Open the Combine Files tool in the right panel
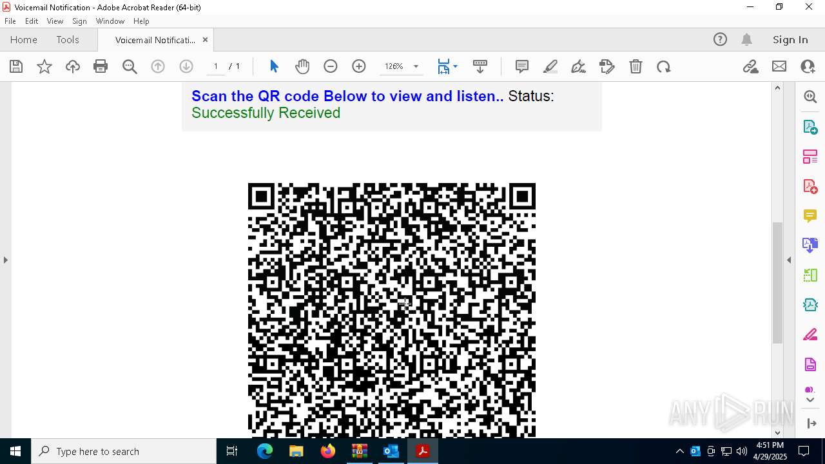This screenshot has height=464, width=825. [810, 246]
